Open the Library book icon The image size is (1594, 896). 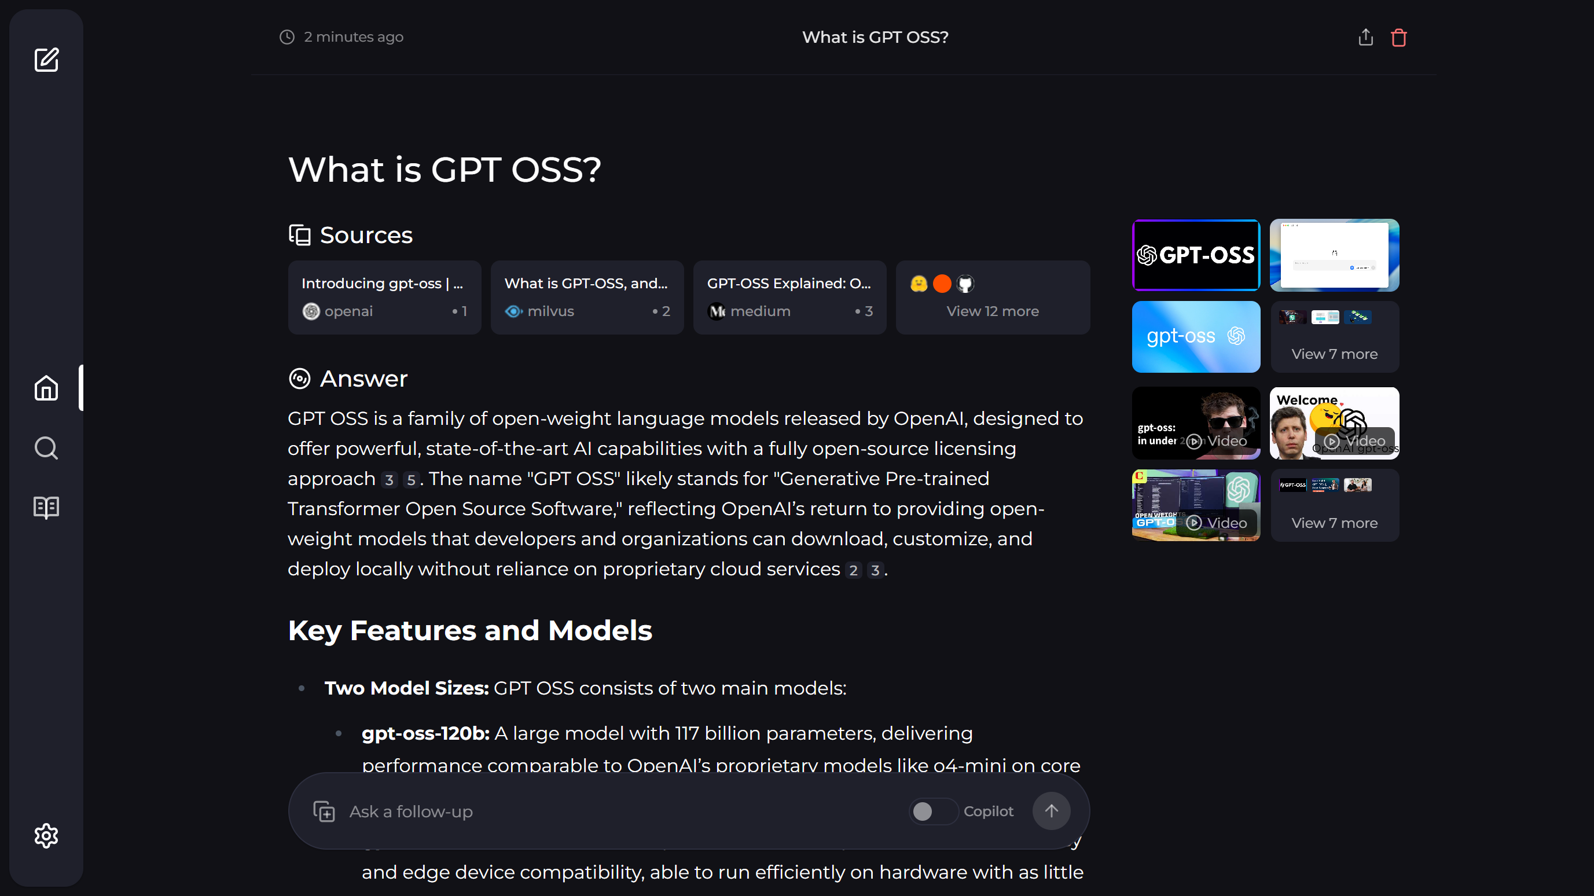pyautogui.click(x=46, y=507)
